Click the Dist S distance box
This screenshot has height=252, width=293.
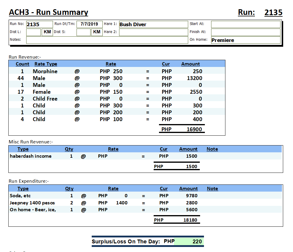point(83,32)
